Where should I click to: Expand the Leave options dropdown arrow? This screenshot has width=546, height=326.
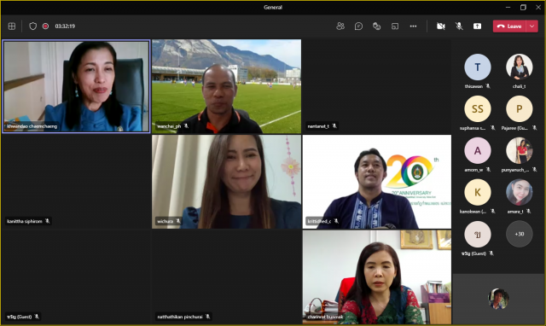(531, 26)
